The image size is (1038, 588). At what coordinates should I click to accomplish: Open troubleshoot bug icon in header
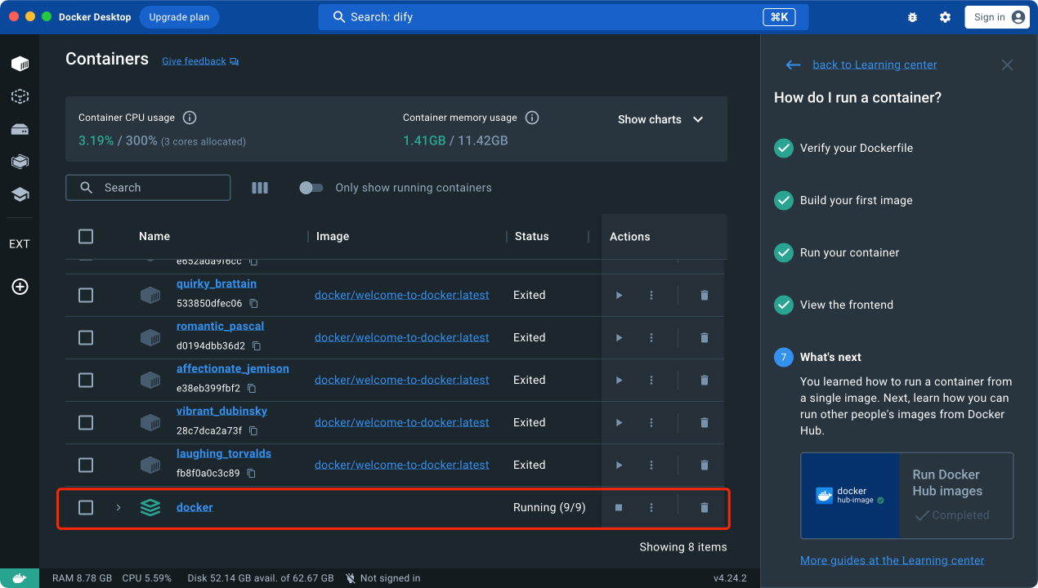(912, 17)
